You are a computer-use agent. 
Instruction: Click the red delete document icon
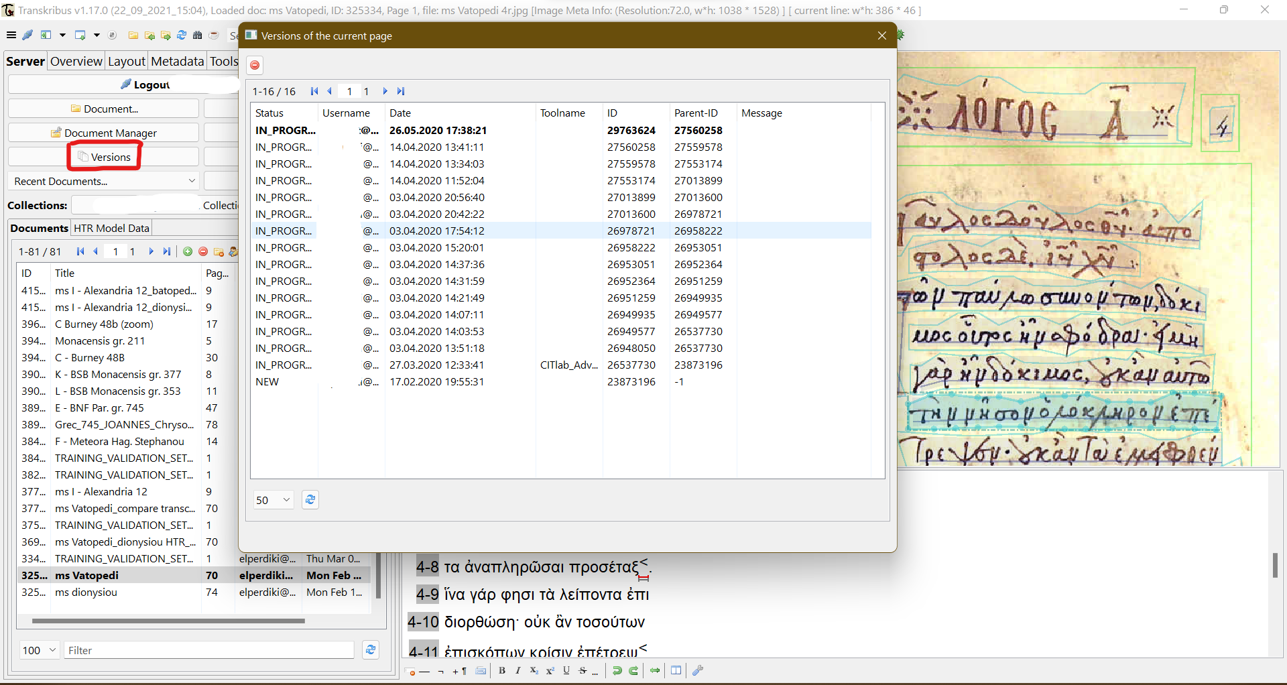(x=203, y=251)
